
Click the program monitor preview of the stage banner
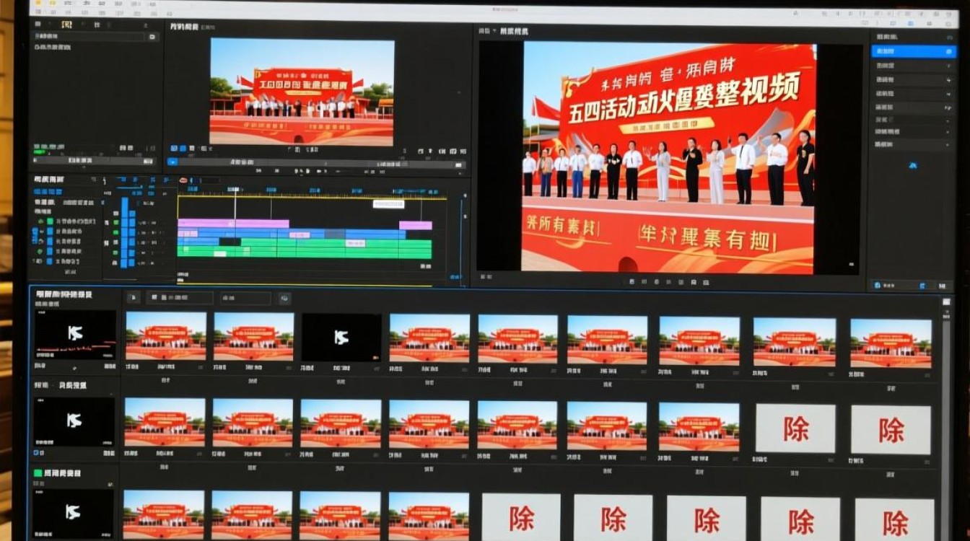click(x=669, y=157)
